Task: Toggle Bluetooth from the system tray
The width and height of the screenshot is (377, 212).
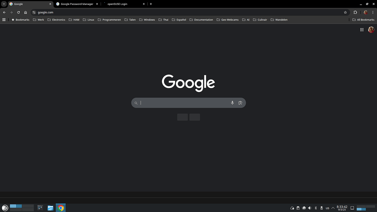Action: (316, 208)
